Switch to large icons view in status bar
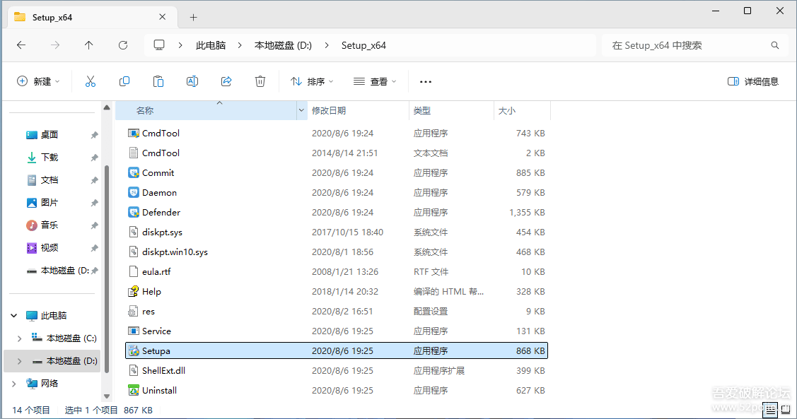 pos(786,411)
